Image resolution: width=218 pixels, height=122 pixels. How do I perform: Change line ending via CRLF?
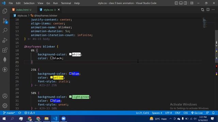pos(177,113)
